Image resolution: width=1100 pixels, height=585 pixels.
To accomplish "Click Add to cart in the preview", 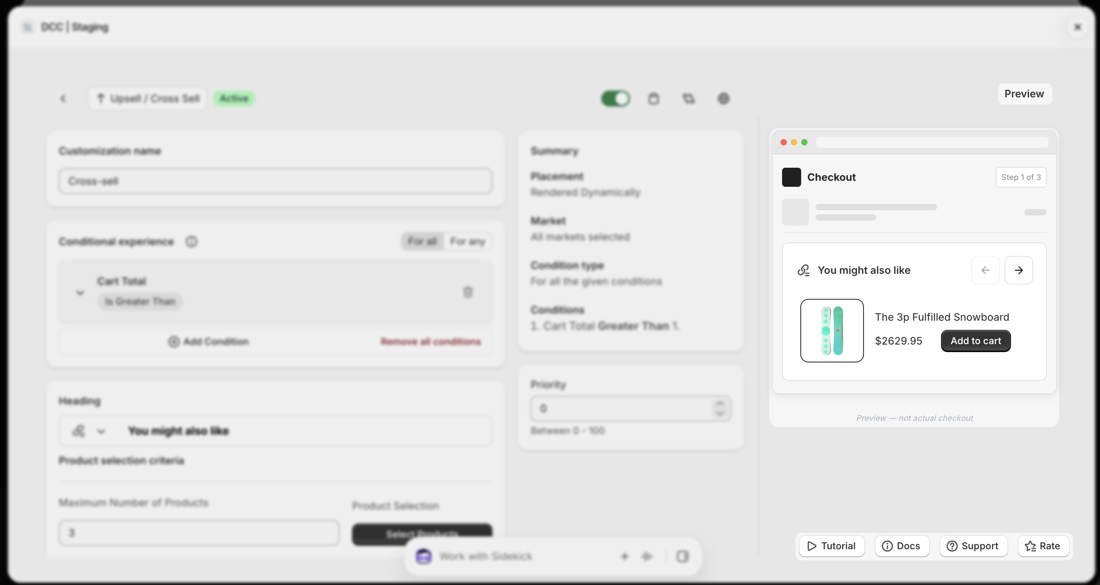I will 976,341.
